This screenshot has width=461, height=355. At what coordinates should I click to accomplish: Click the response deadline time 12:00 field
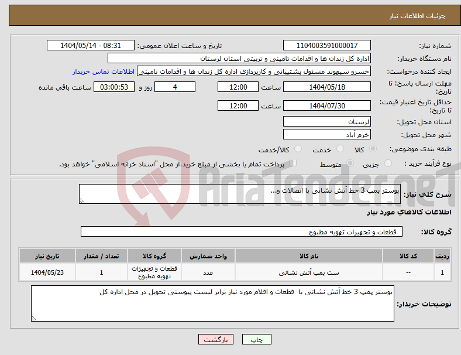click(x=238, y=87)
